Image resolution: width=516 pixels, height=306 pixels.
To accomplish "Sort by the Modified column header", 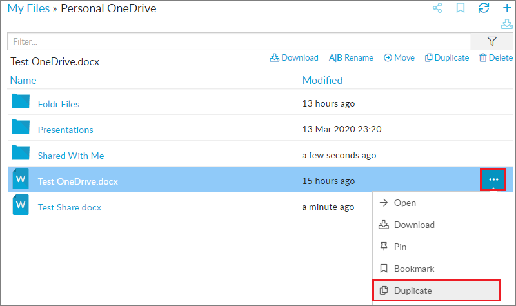I will pyautogui.click(x=322, y=80).
